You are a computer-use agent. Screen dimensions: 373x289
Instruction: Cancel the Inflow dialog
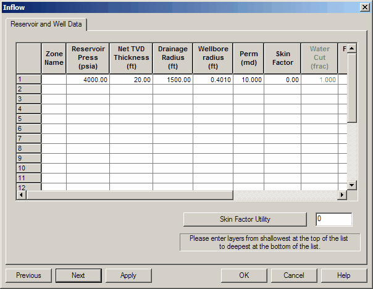(294, 275)
